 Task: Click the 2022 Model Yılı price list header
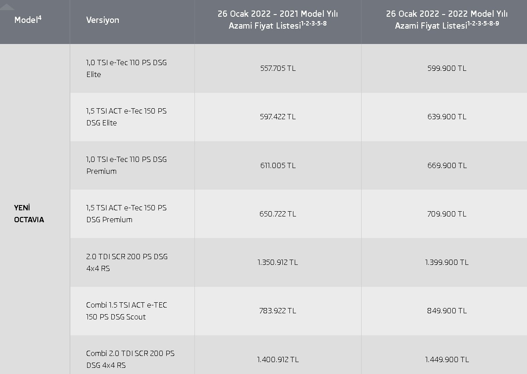(446, 19)
